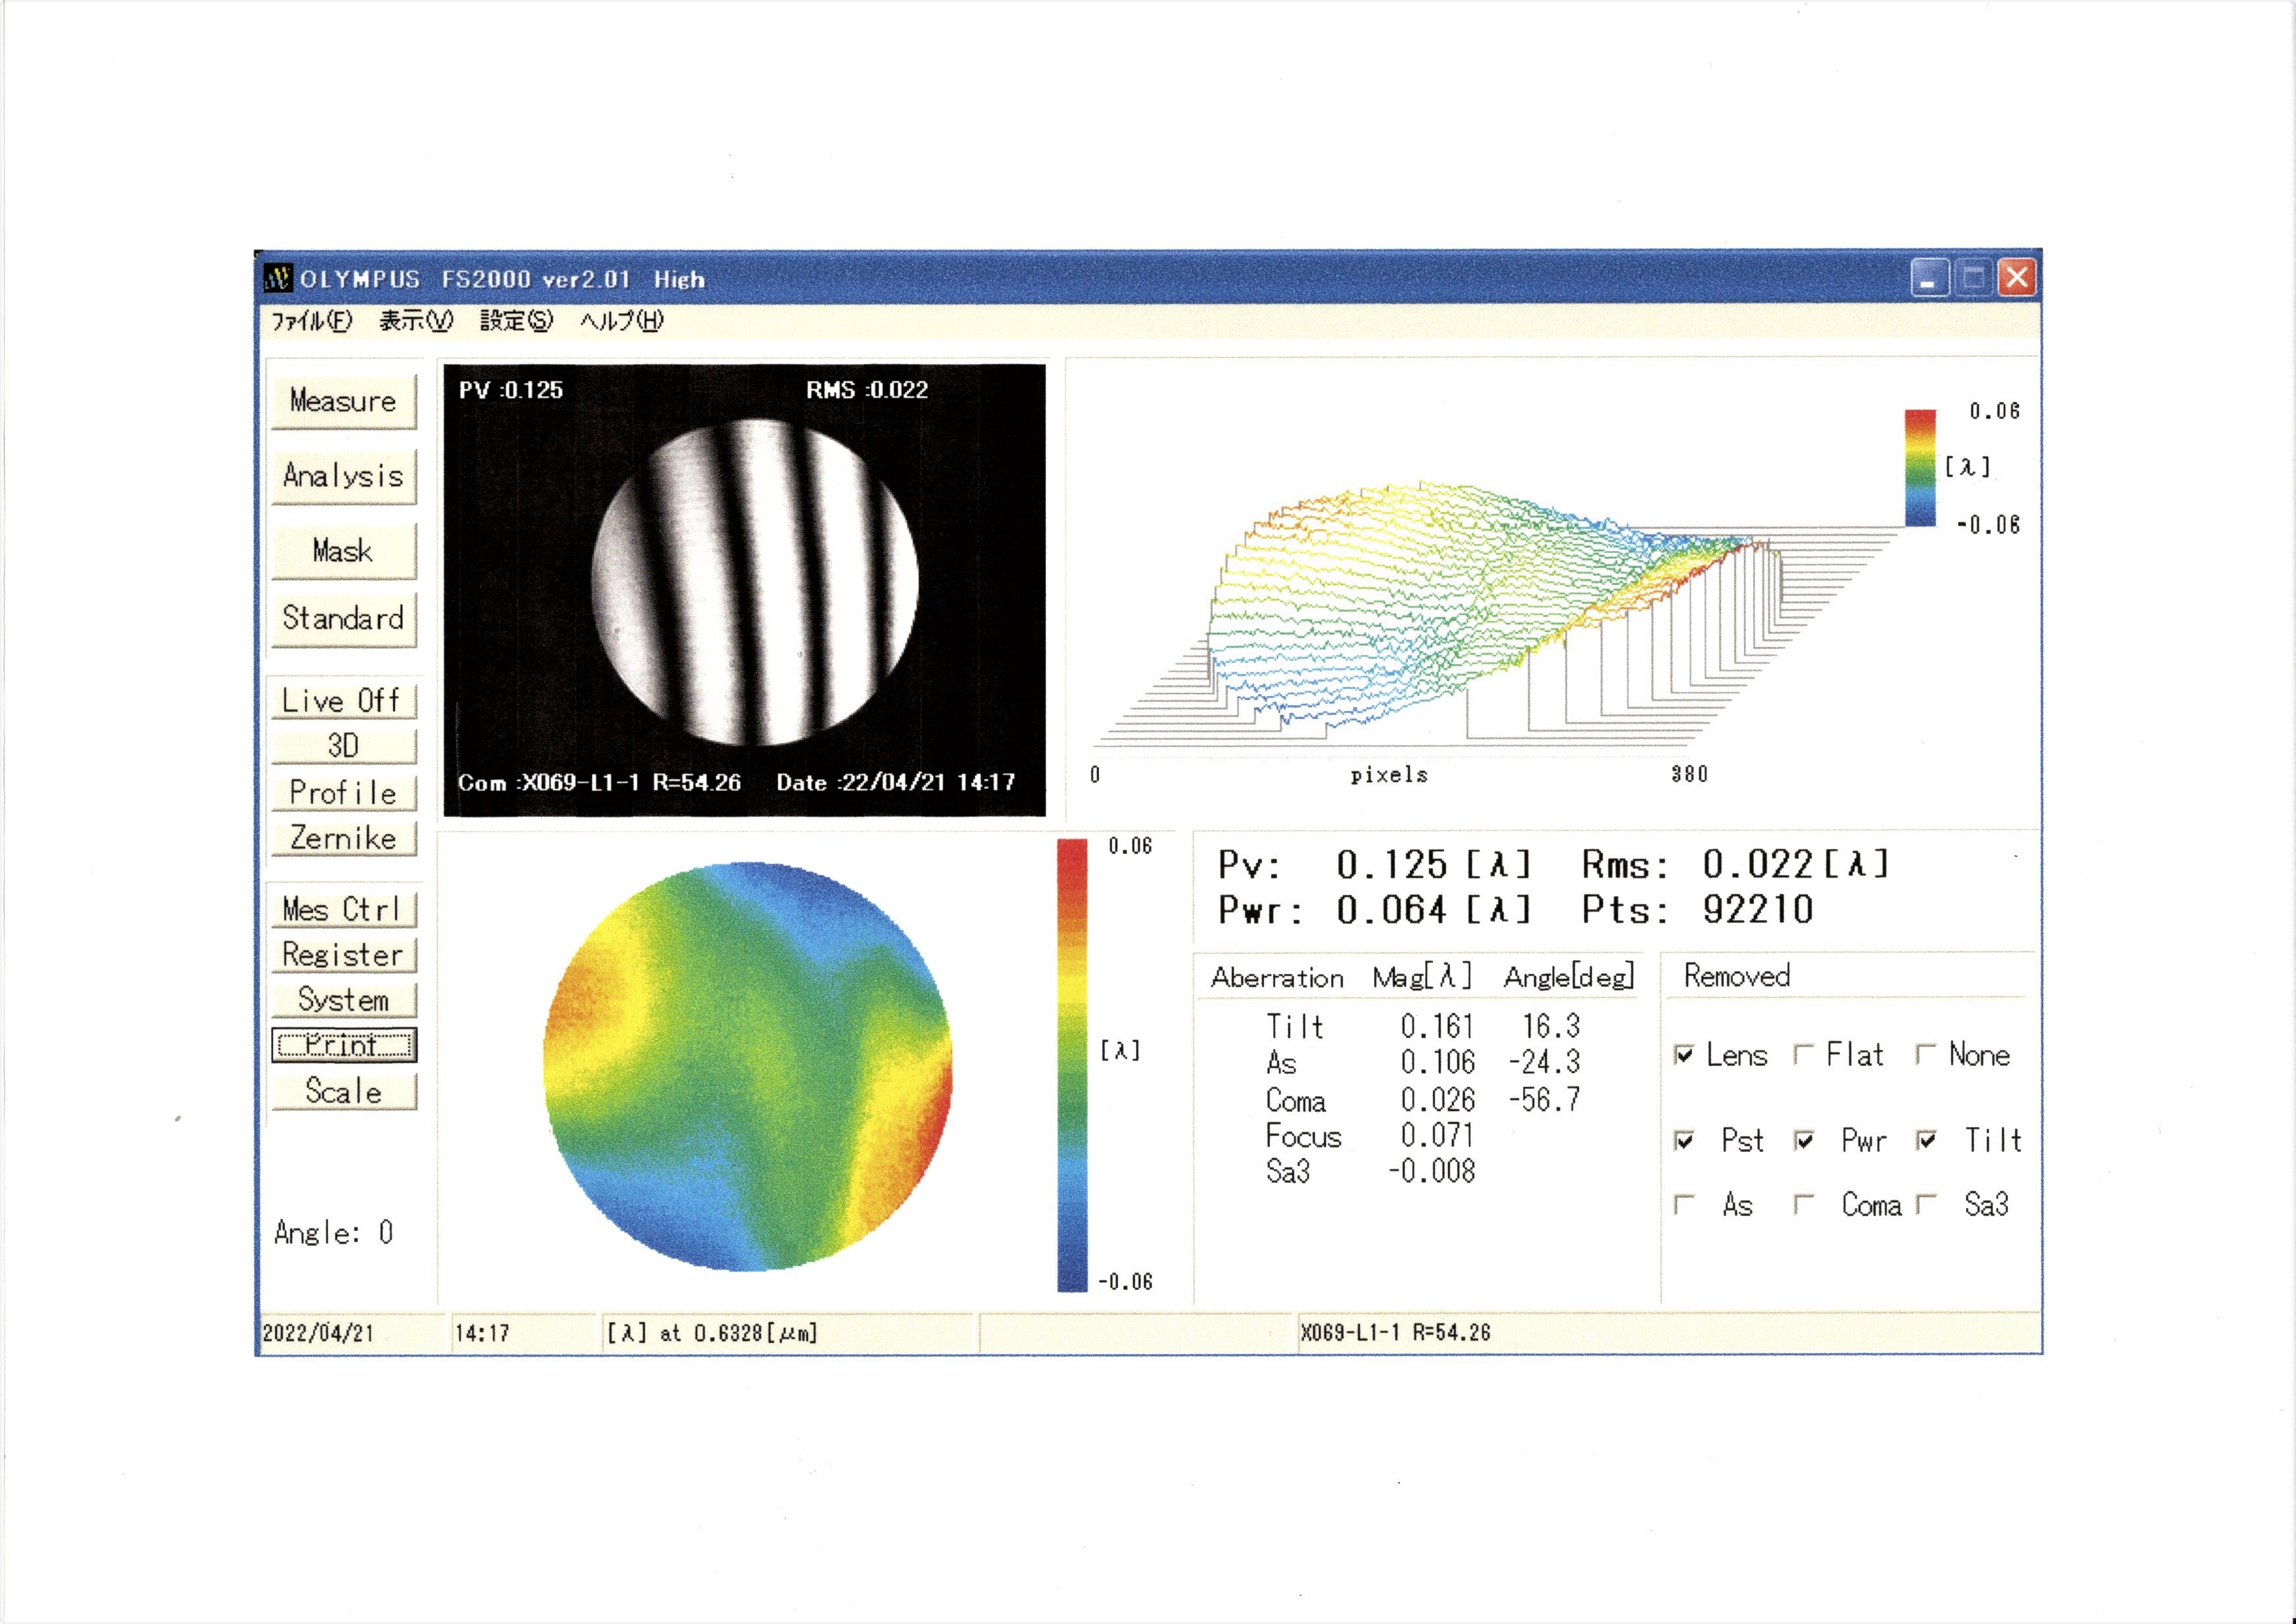
Task: Select the Zernike view button
Action: tap(343, 838)
